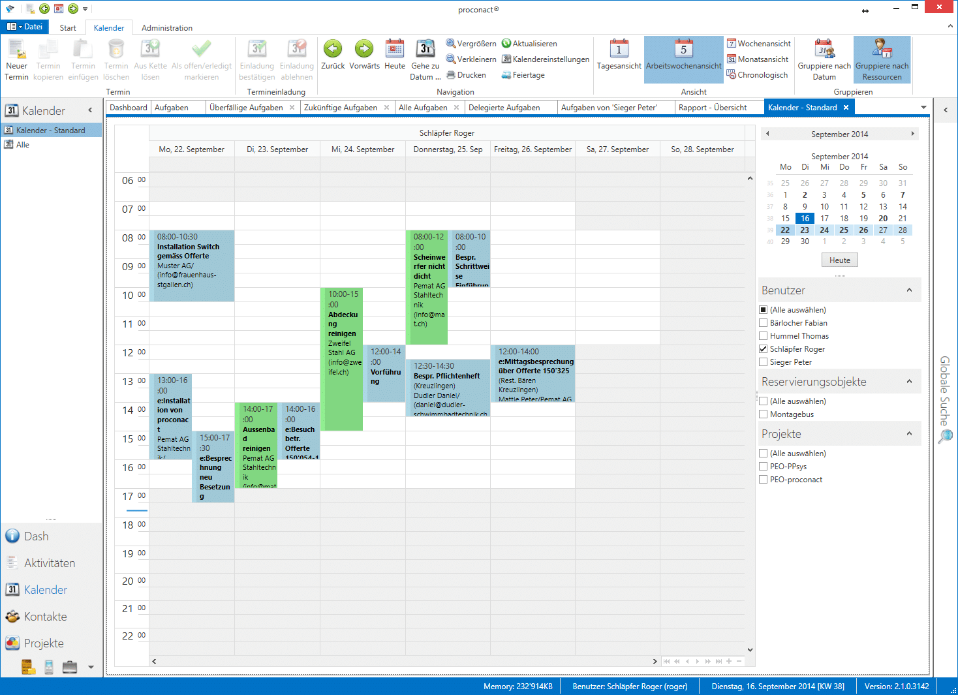Switch to the Start ribbon tab
The image size is (958, 695).
coord(68,28)
